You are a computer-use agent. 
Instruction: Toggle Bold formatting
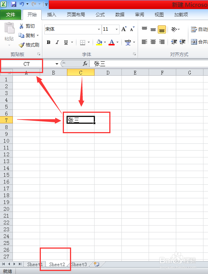[x=48, y=42]
